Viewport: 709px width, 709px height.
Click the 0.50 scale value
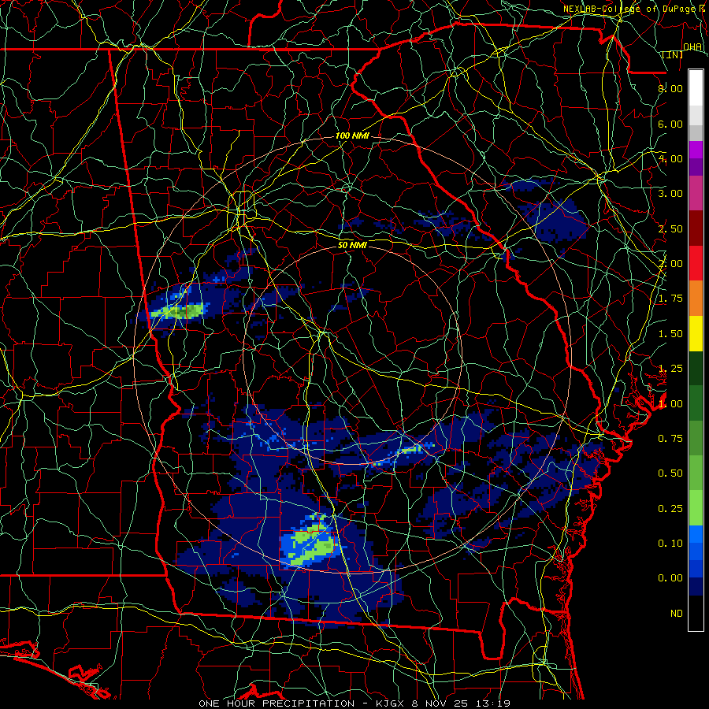[670, 473]
